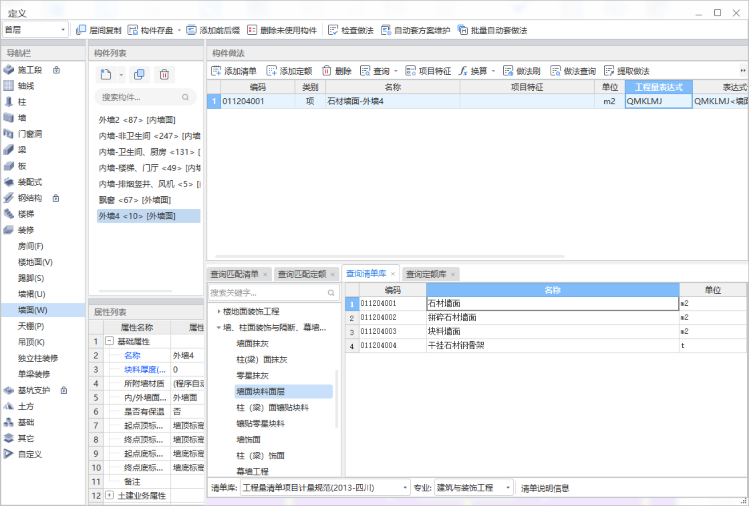749x506 pixels.
Task: Select 干挂石材钢骨架 row in list
Action: tap(546, 345)
